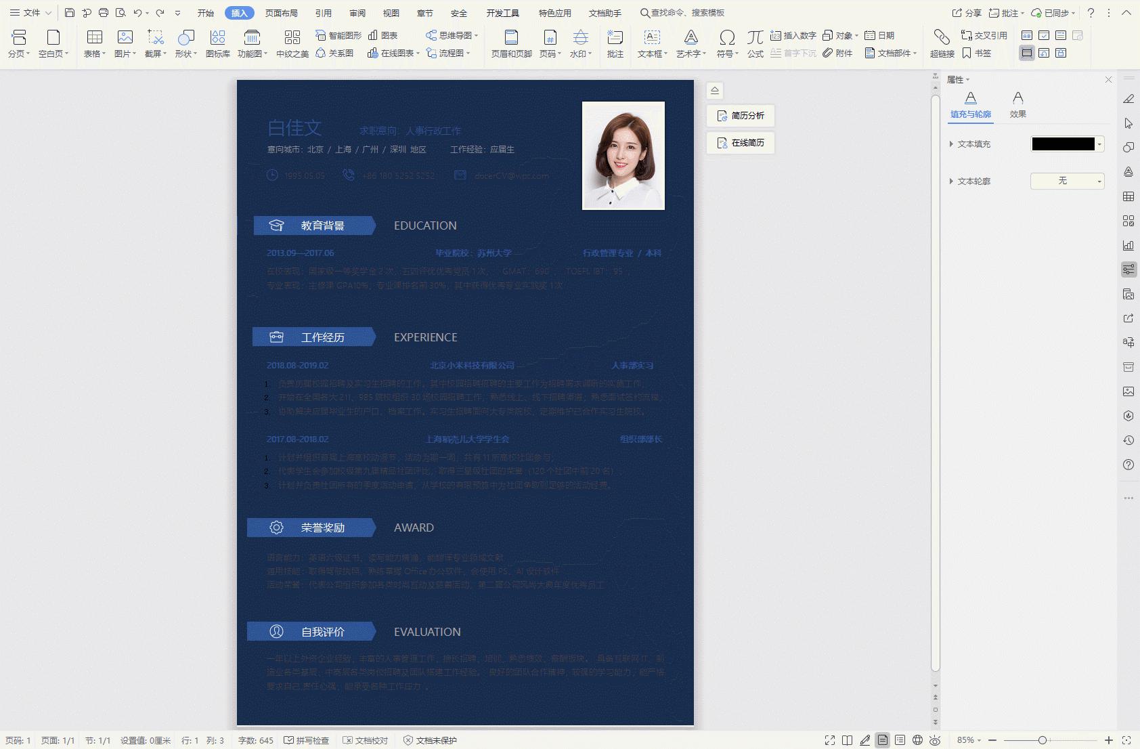This screenshot has height=749, width=1140.
Task: Open Header and Footer (页眉和页脚)
Action: click(x=511, y=43)
